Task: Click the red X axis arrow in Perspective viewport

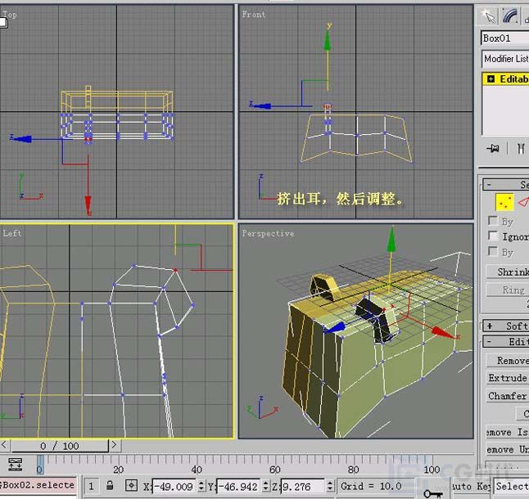Action: pyautogui.click(x=443, y=333)
